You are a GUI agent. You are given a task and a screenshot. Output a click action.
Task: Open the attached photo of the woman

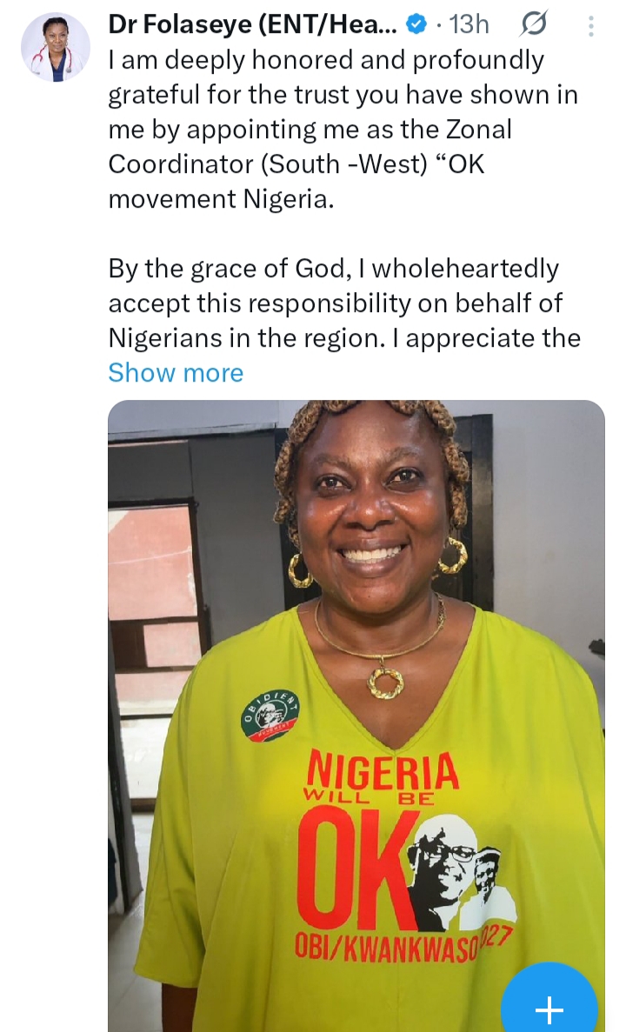(x=356, y=609)
